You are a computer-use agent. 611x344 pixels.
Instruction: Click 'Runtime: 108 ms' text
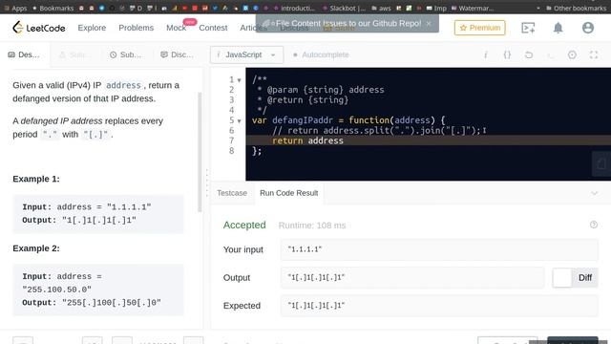312,226
